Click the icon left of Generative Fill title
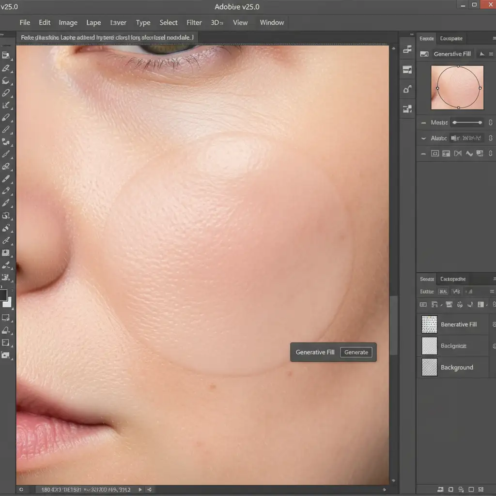 [x=425, y=54]
